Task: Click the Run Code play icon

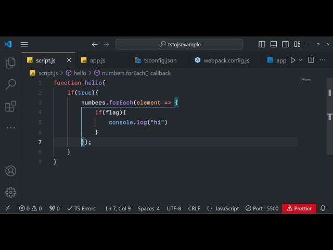Action: [293, 60]
